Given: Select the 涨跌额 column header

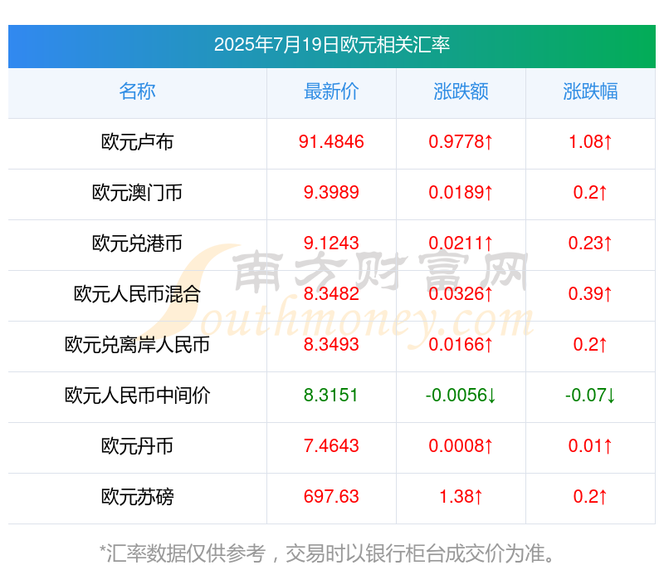Looking at the screenshot, I should pyautogui.click(x=461, y=91).
